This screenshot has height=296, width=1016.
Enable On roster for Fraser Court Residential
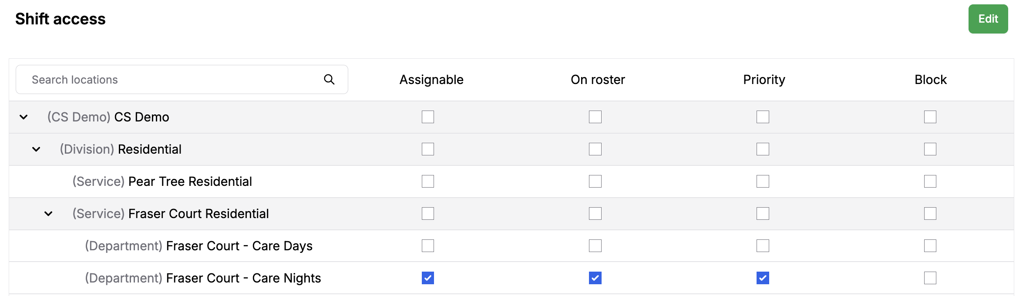point(595,213)
